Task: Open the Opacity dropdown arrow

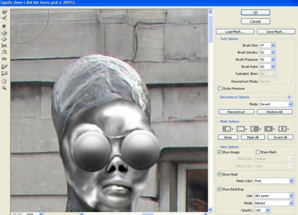Action: pos(268,210)
